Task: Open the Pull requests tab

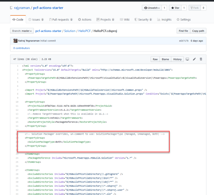Action: pyautogui.click(x=60, y=20)
